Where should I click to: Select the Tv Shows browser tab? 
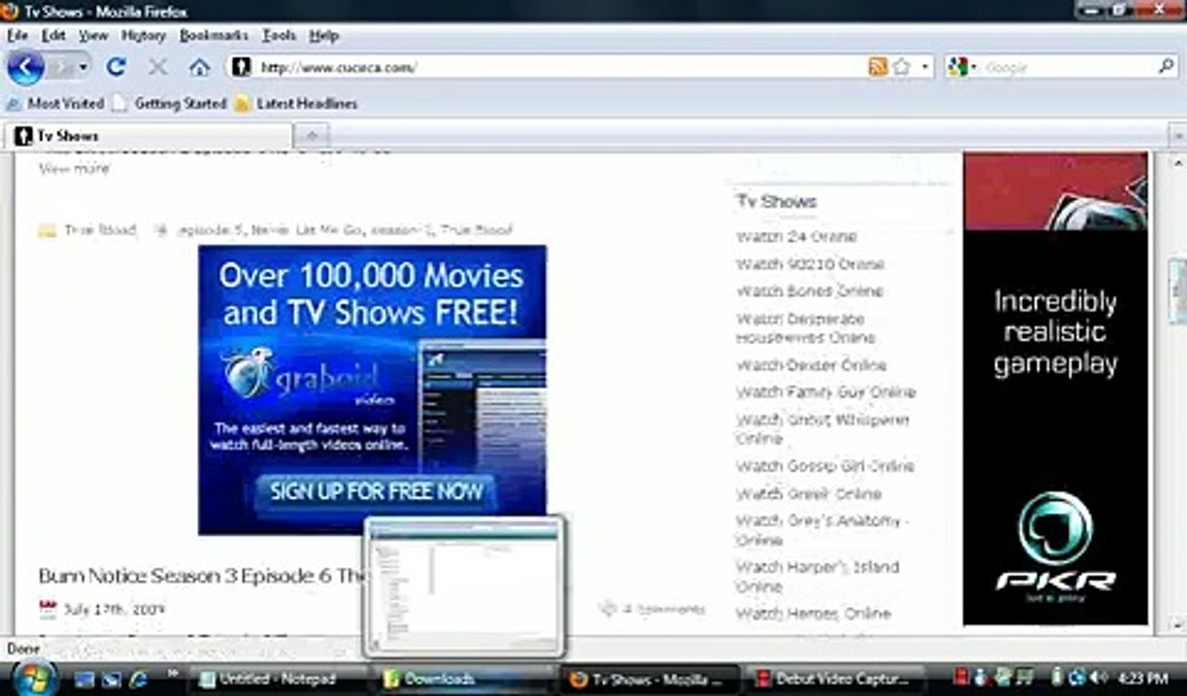pos(149,135)
